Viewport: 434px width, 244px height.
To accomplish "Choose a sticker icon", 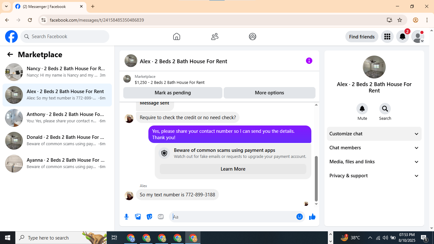I will pos(149,217).
